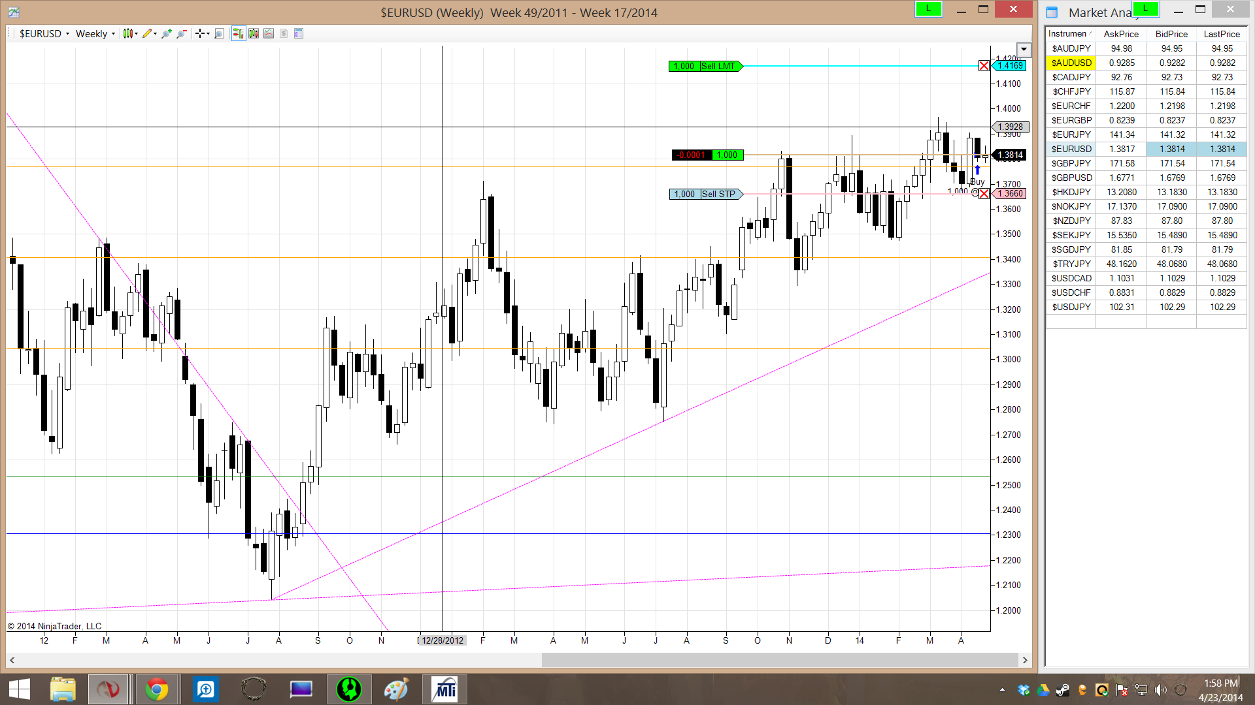This screenshot has height=705, width=1255.
Task: Click the zoom in magnifier icon
Action: [x=166, y=33]
